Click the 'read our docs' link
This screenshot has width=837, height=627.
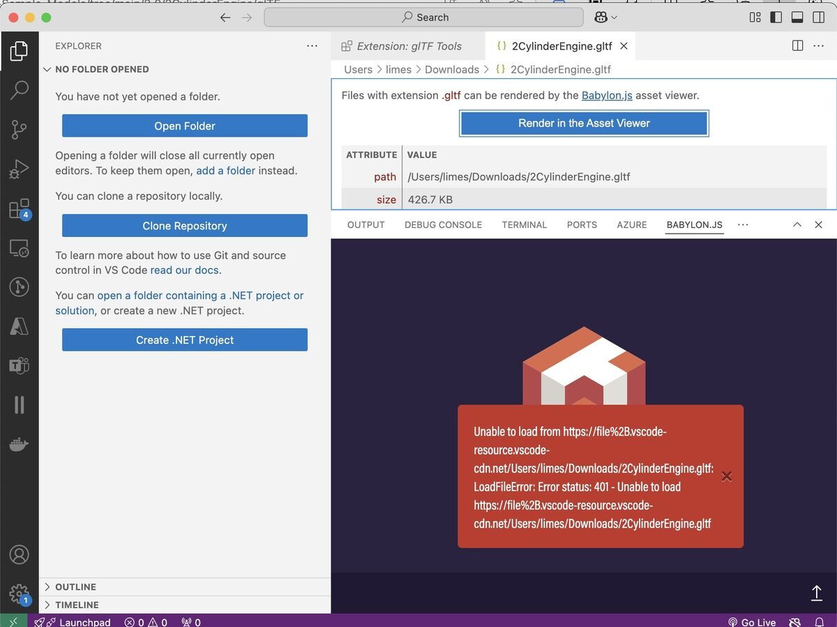pyautogui.click(x=185, y=270)
